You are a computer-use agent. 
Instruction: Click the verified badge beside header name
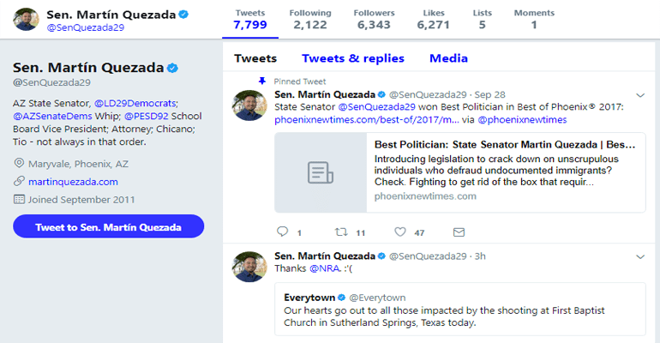[x=182, y=15]
